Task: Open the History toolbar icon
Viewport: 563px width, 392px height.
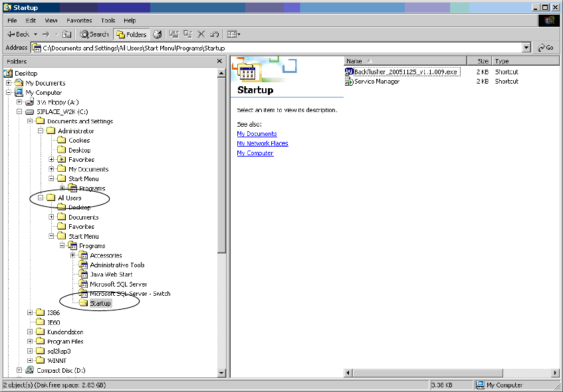Action: click(158, 34)
